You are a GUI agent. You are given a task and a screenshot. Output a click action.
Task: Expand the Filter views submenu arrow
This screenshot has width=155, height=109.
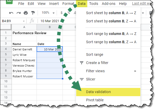pos(135,71)
